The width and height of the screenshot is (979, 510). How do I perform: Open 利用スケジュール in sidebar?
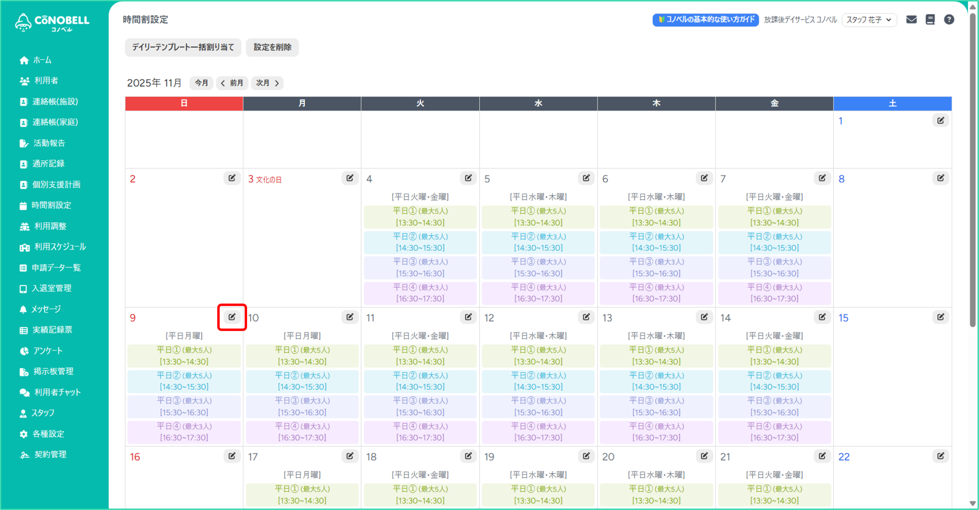tap(60, 247)
